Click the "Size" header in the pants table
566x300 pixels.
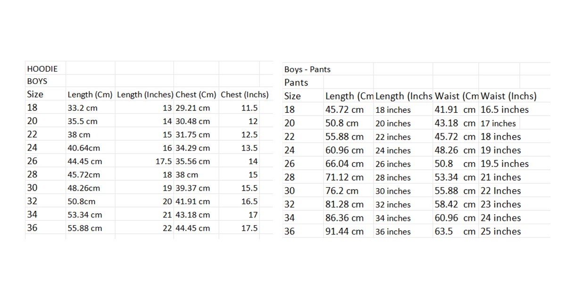(292, 96)
